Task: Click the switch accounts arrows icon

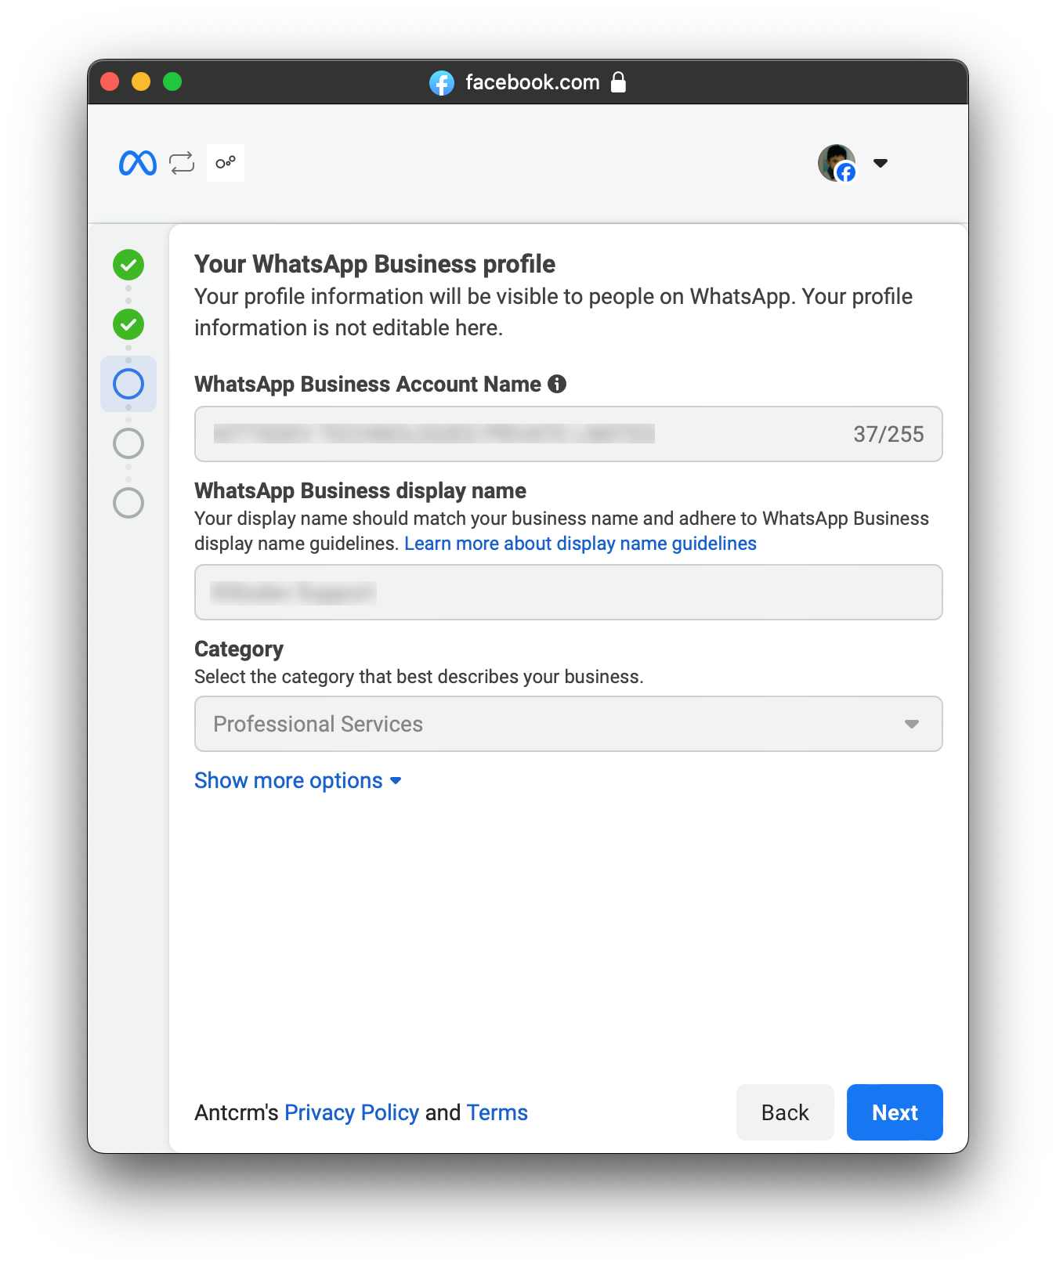Action: (x=182, y=163)
